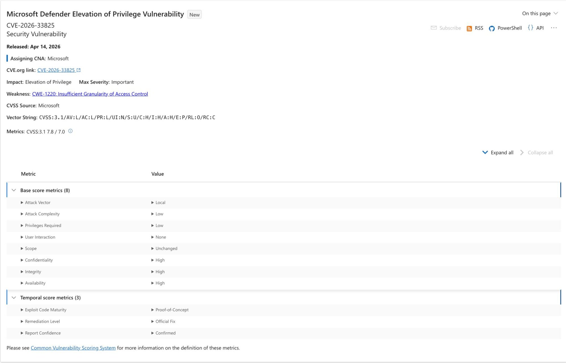This screenshot has height=363, width=566.
Task: Collapse the Temporal score metrics section
Action: pos(14,297)
